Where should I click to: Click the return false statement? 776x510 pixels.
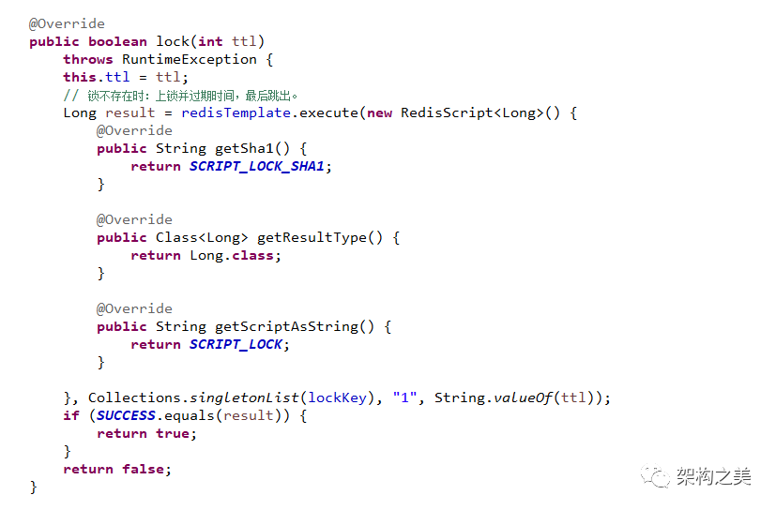tap(117, 469)
